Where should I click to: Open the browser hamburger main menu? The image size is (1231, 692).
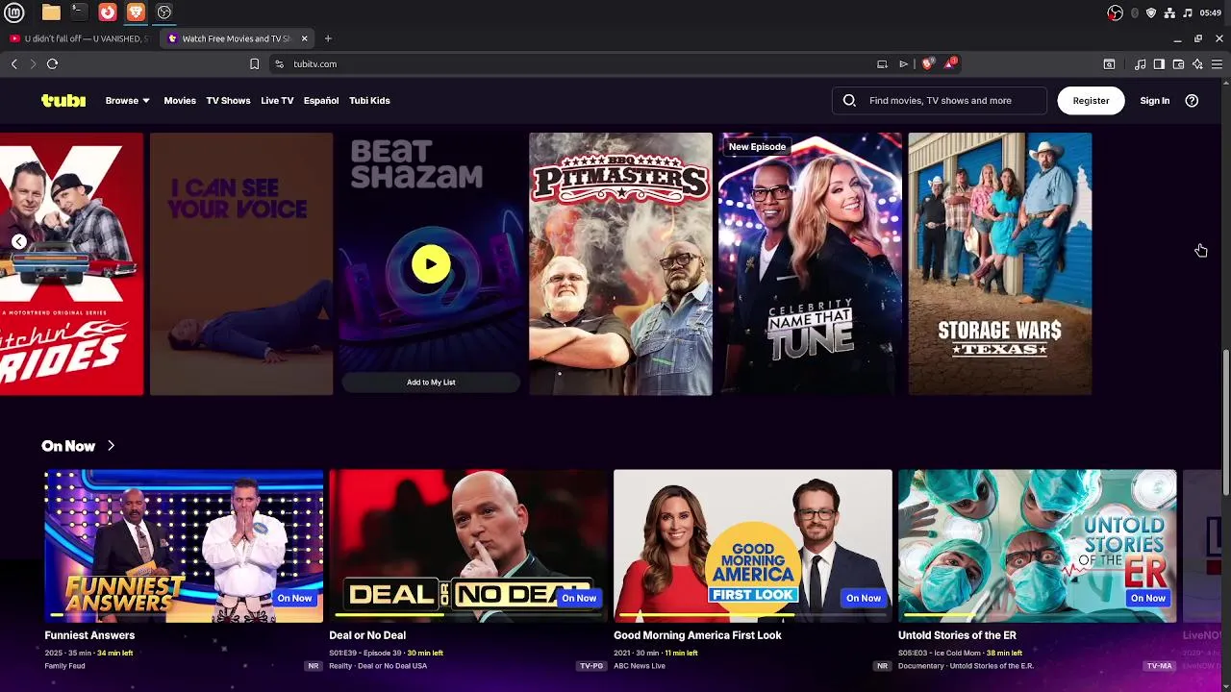coord(1217,63)
